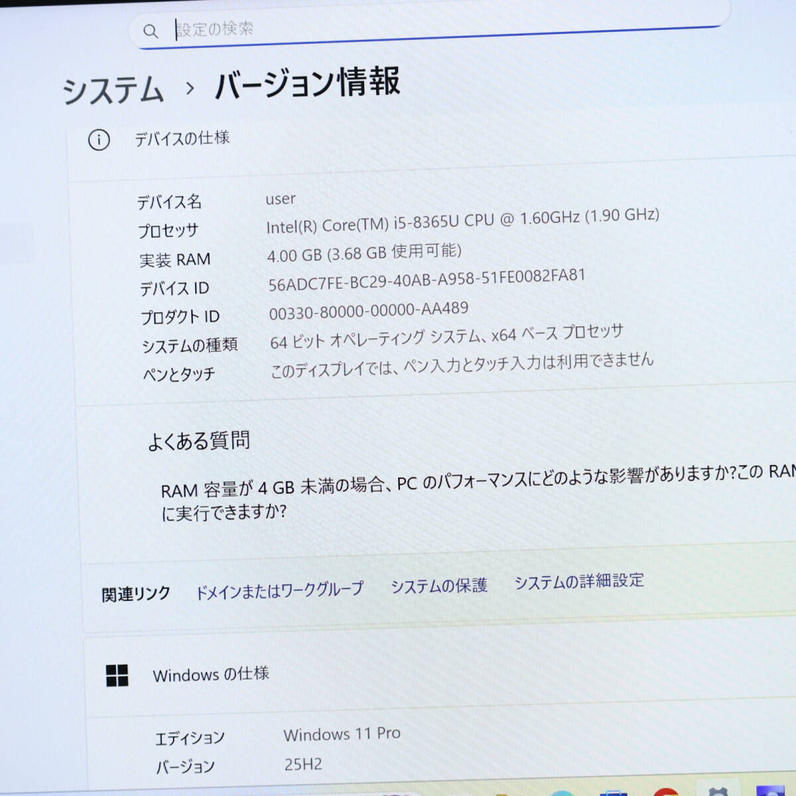
Task: Select product ID 00330-80000-00000-AA489
Action: point(369,310)
